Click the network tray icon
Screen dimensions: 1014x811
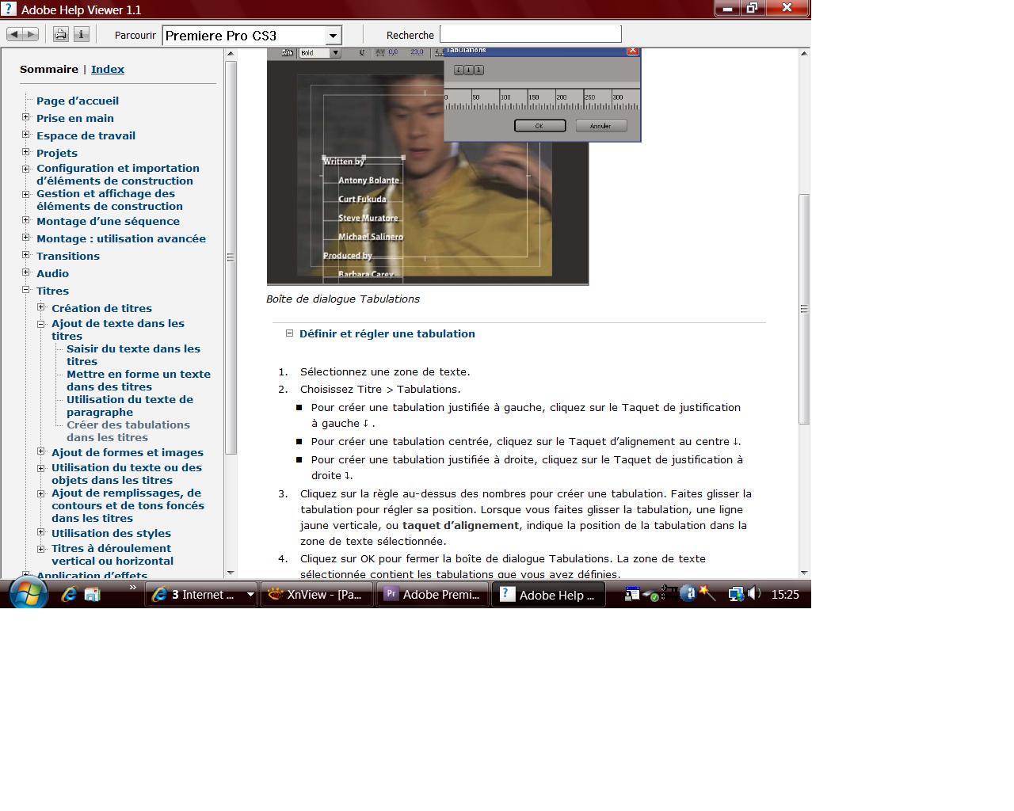[736, 594]
